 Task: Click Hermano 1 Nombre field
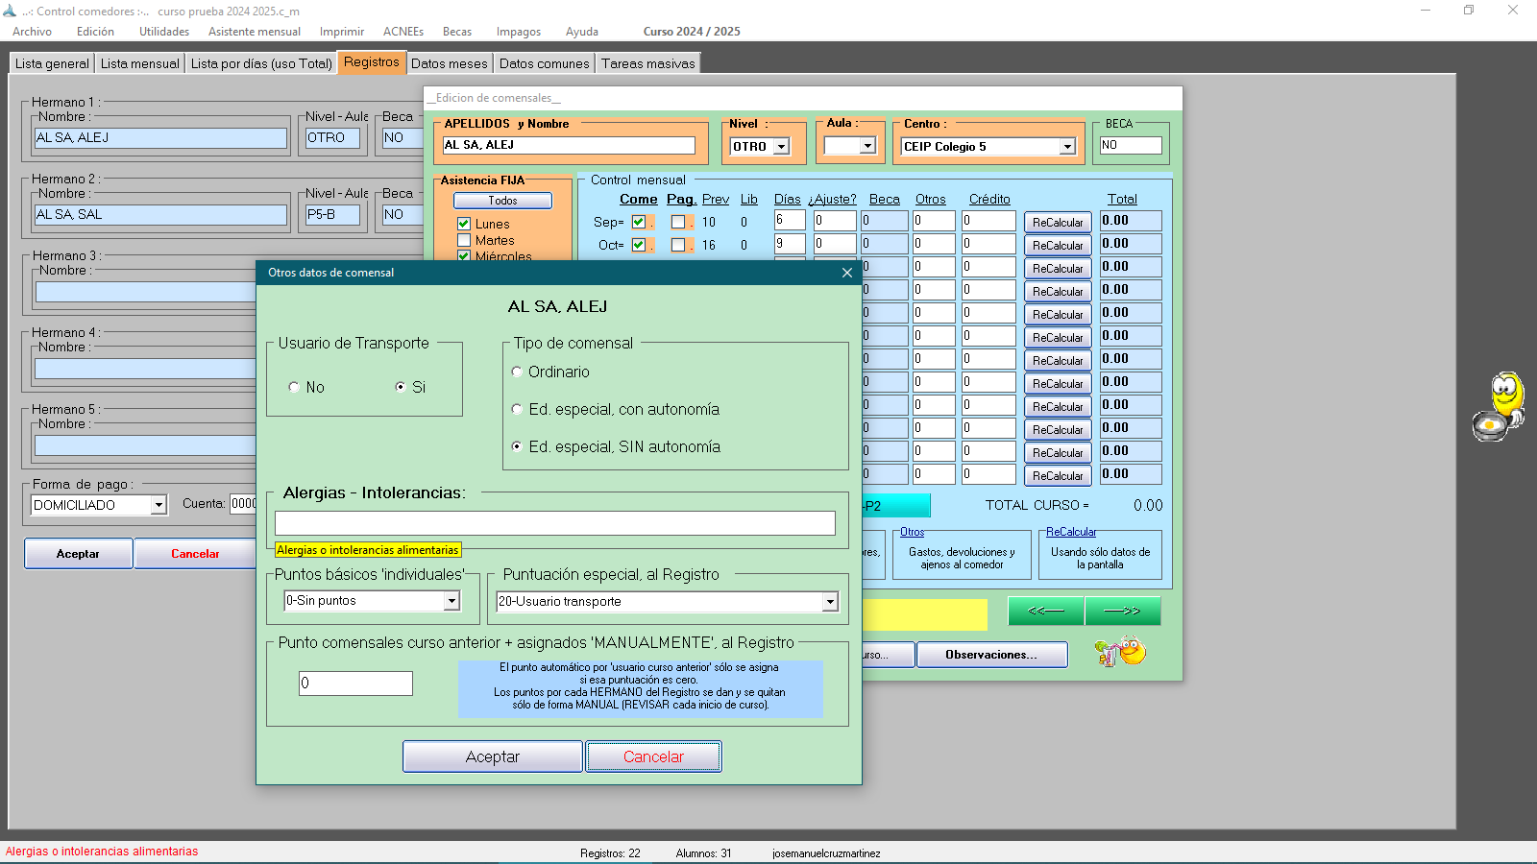pyautogui.click(x=161, y=138)
